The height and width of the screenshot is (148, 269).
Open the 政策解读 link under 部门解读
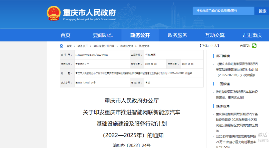[x=239, y=69]
